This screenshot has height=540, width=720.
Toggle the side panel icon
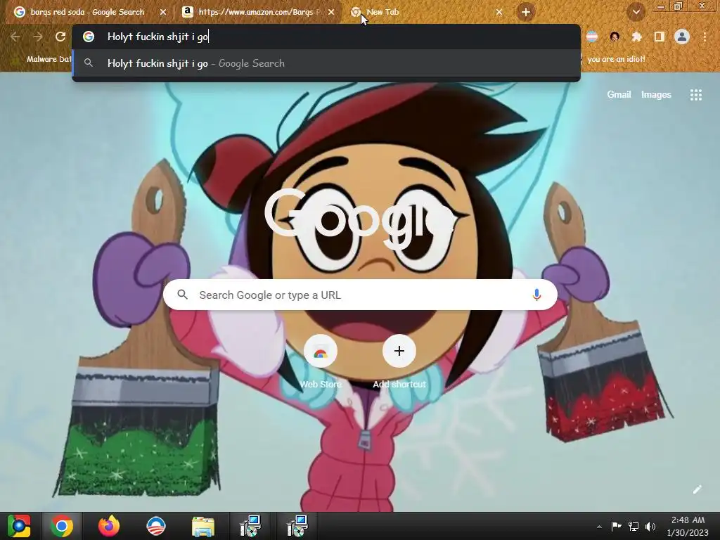pyautogui.click(x=660, y=37)
